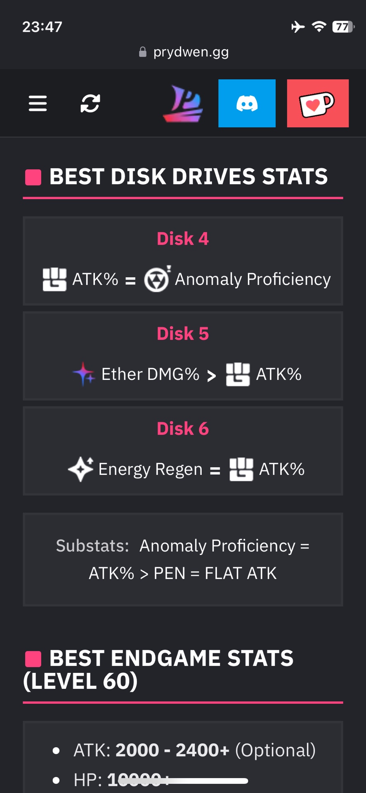Tap the ATK% fist icon in Disk 6
366x793 pixels.
[241, 469]
